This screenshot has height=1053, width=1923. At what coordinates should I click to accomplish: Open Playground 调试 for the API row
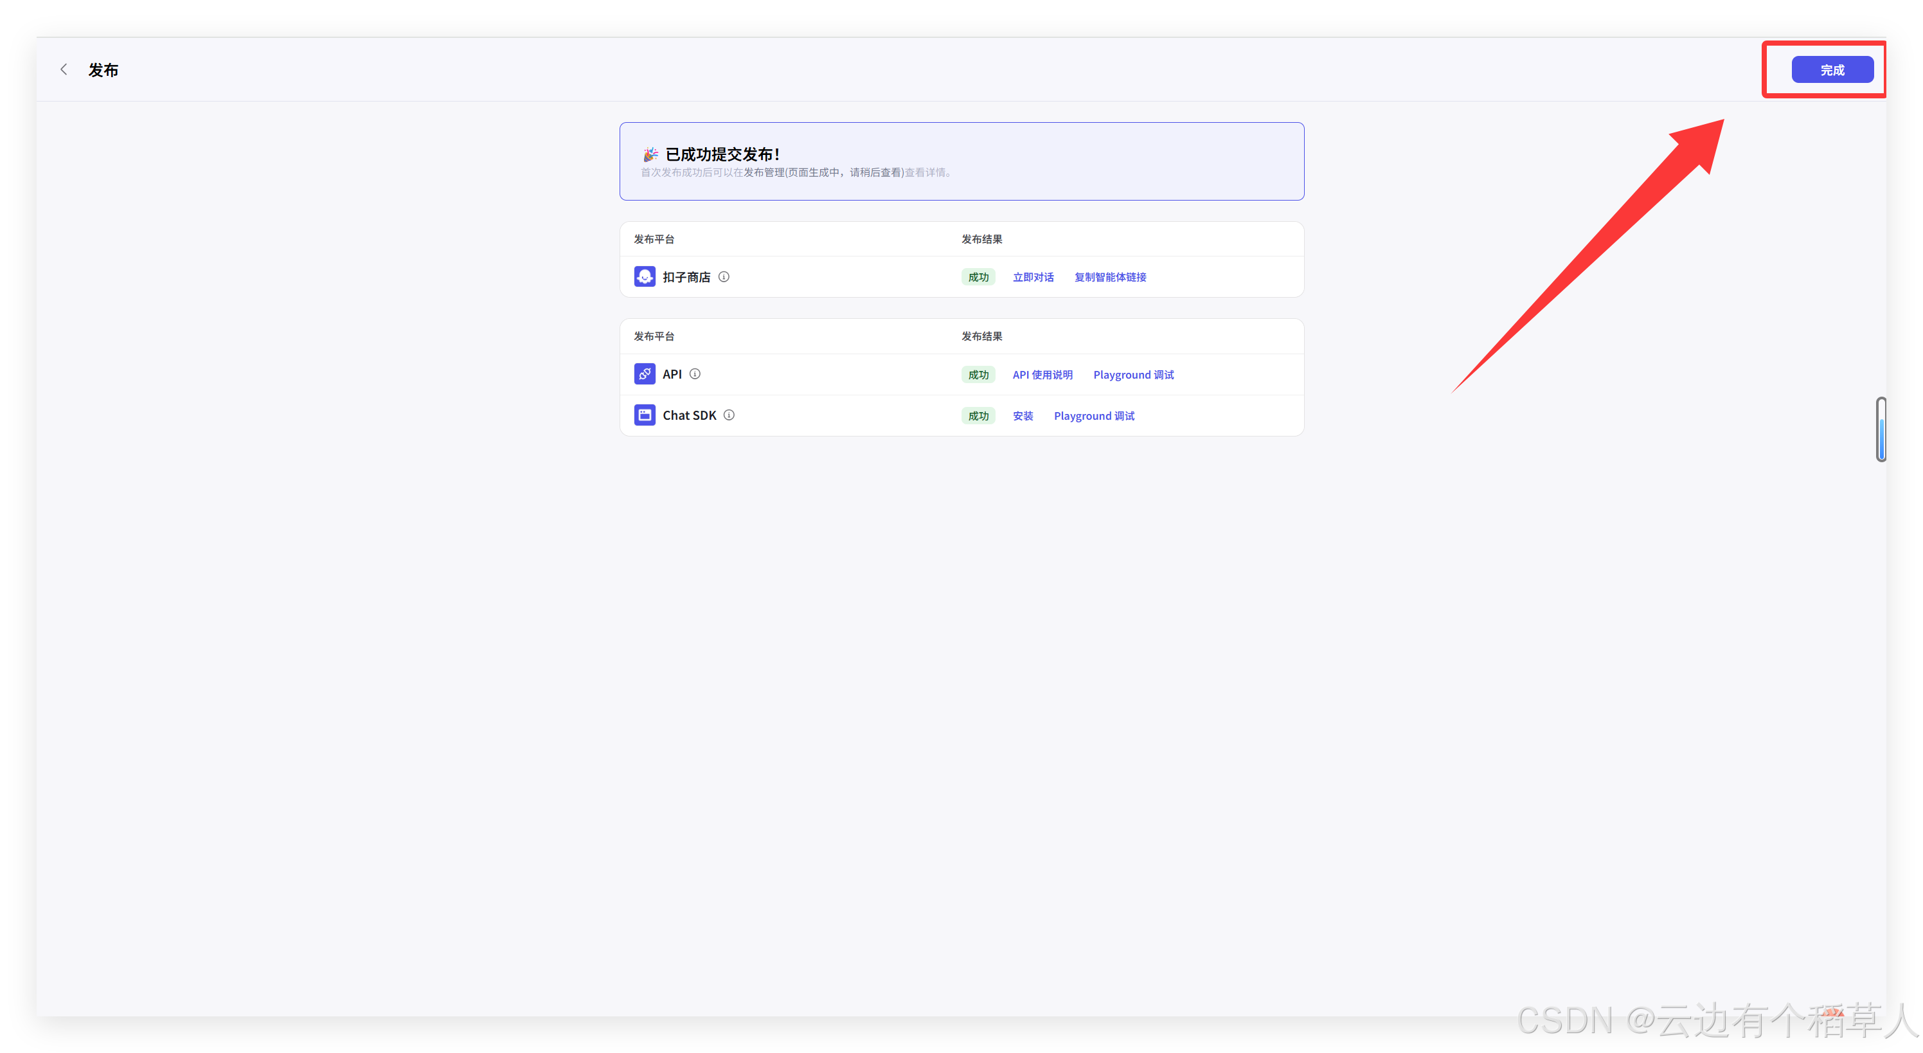click(x=1132, y=375)
